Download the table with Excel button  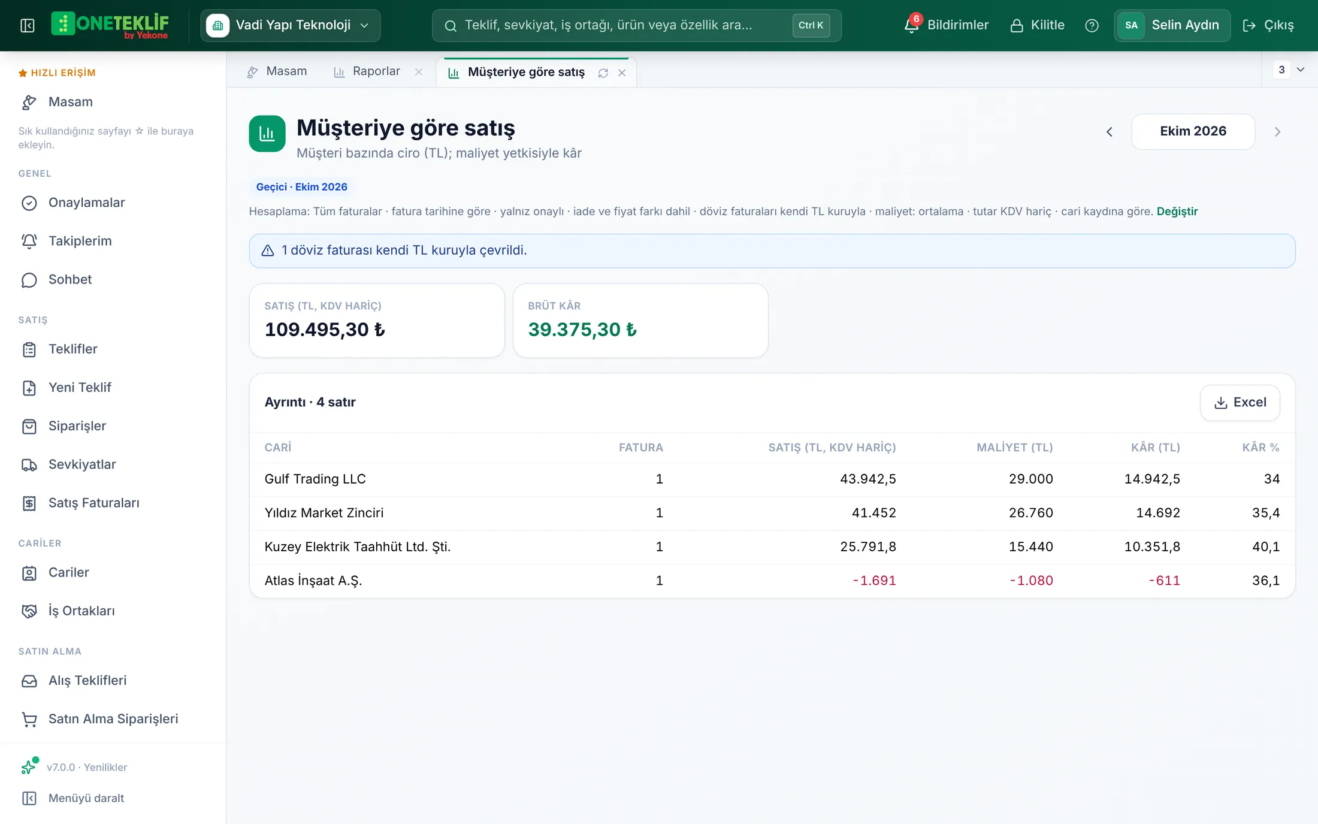(1240, 403)
